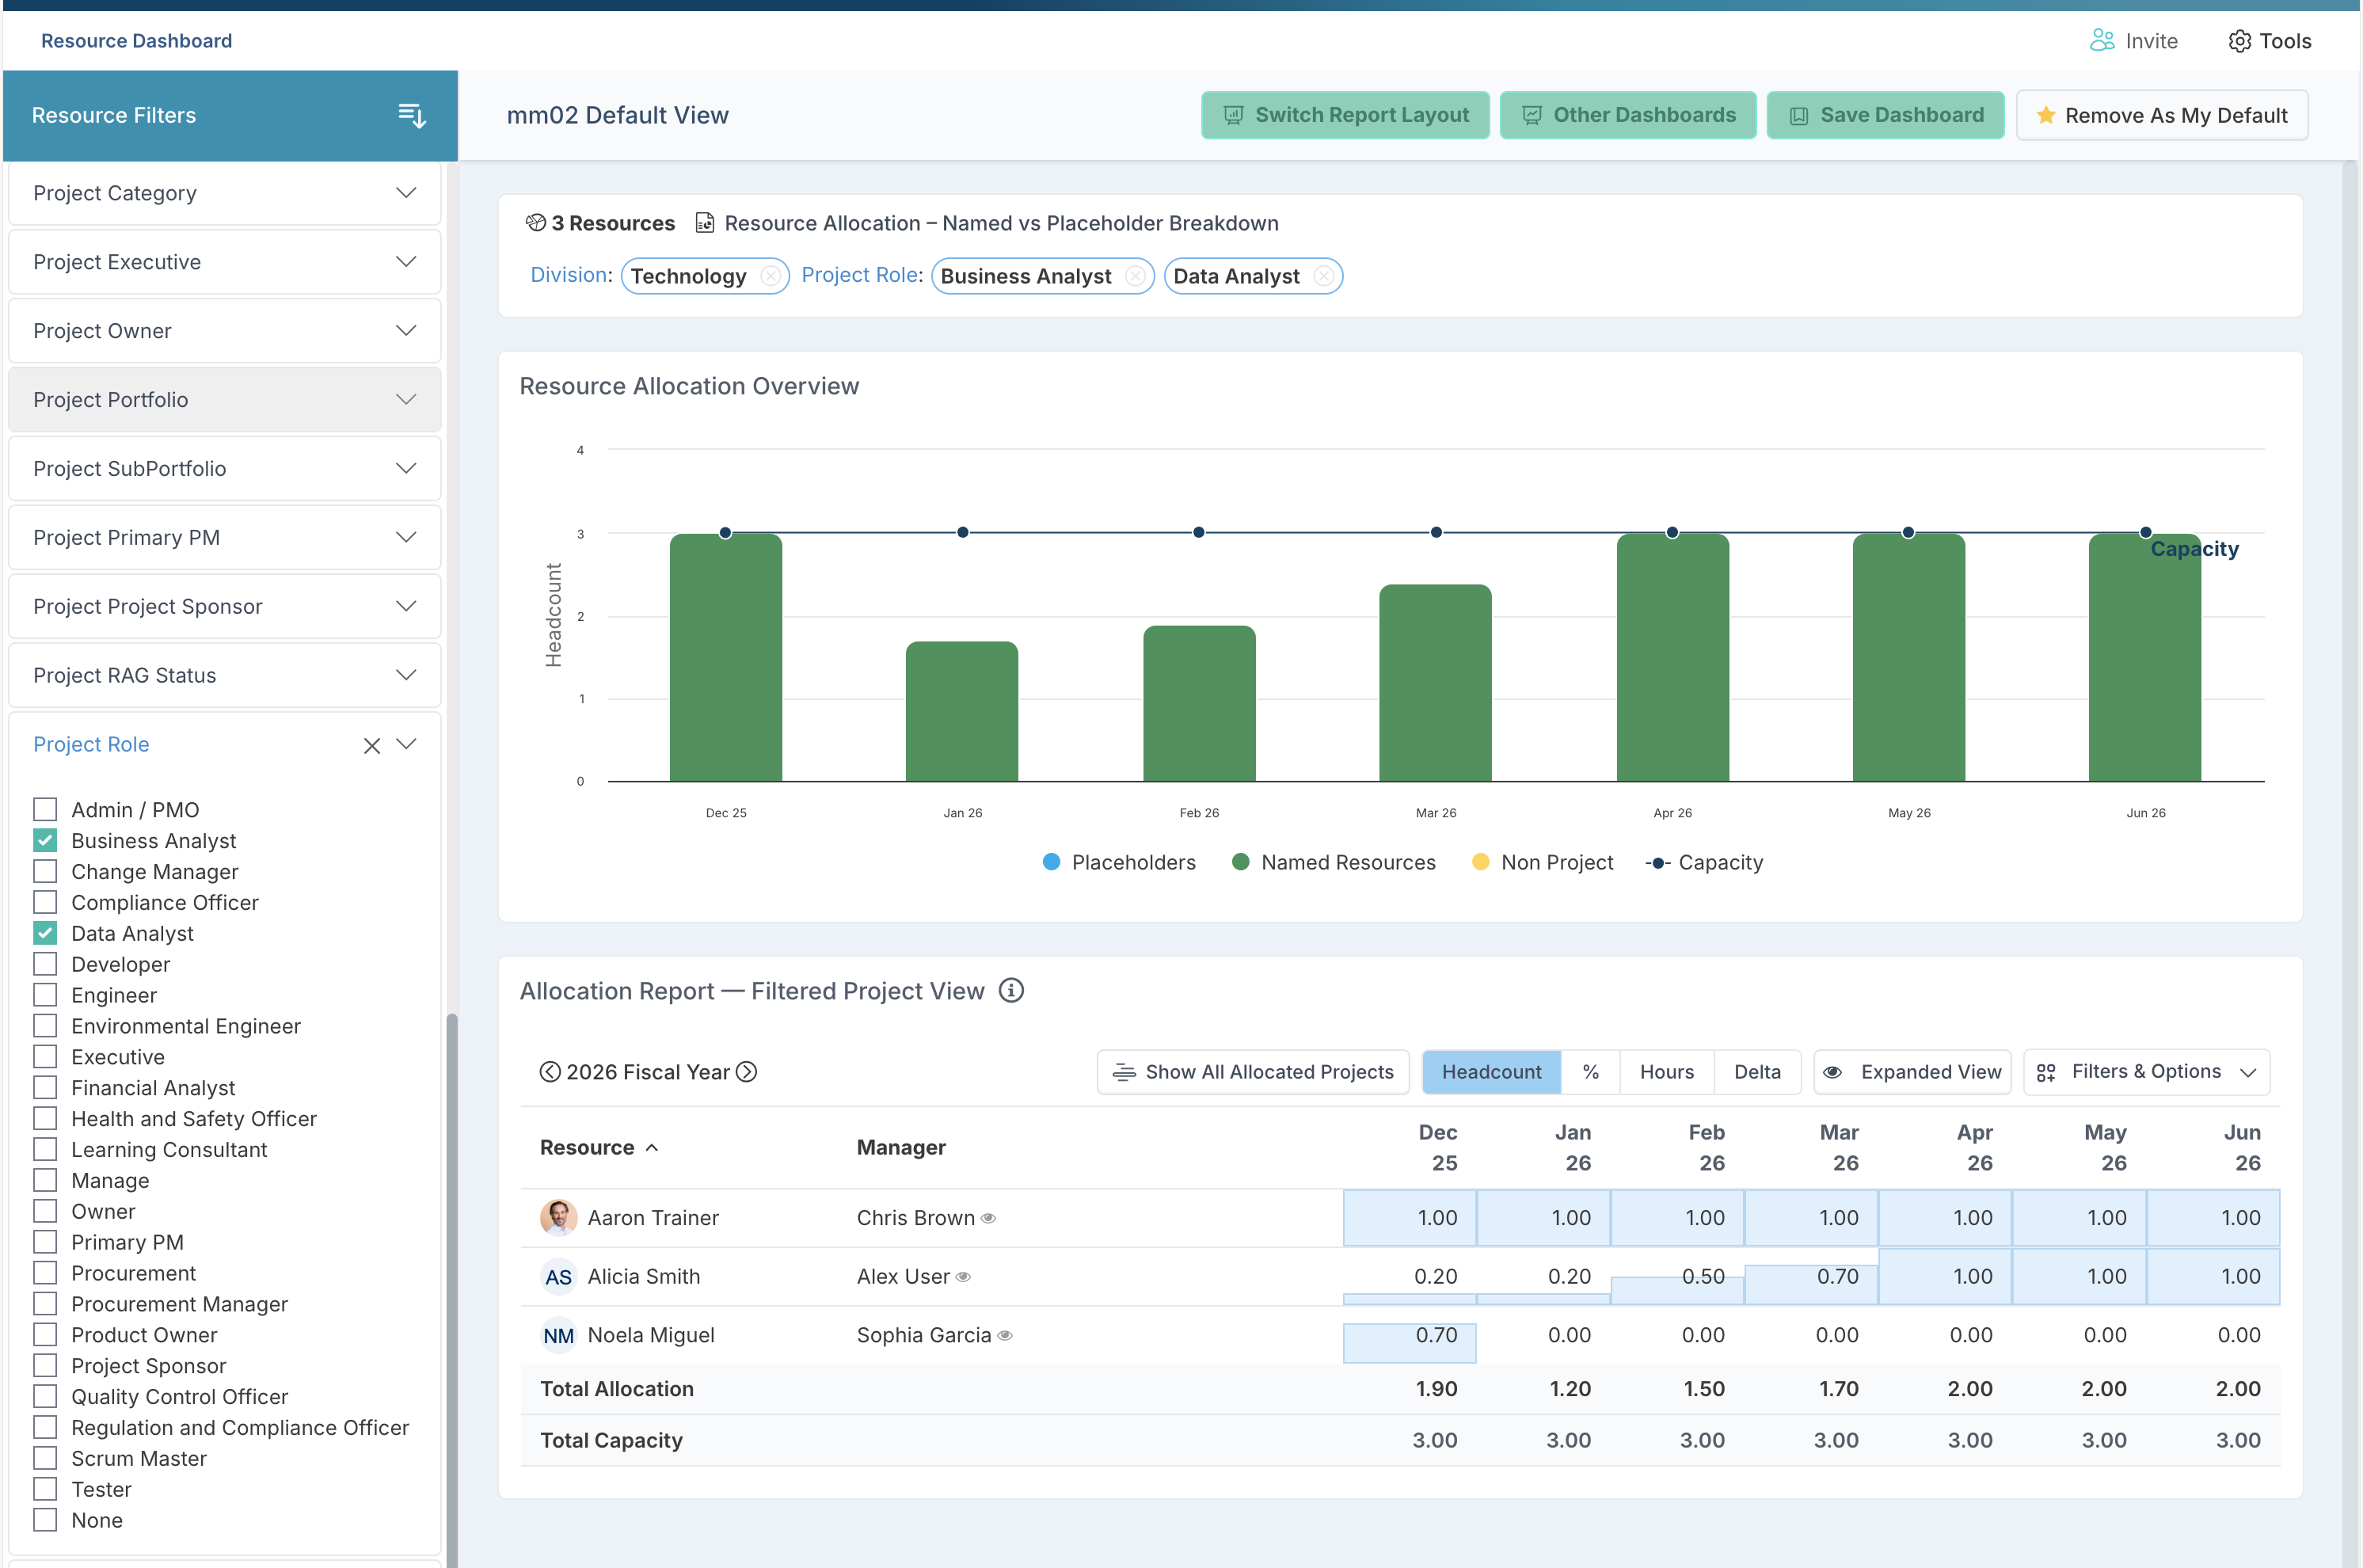Click the sort icon in Resource Filters header
Viewport: 2363px width, 1568px height.
[412, 115]
